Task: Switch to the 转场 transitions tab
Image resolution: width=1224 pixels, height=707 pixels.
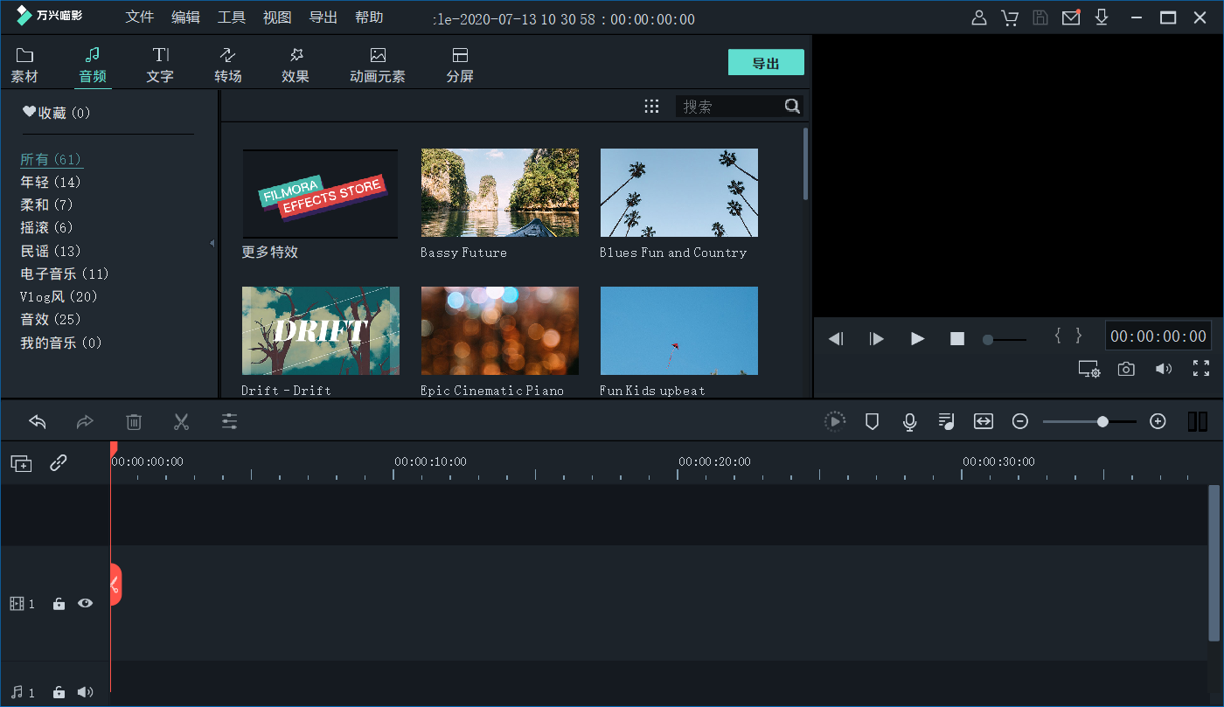Action: click(227, 65)
